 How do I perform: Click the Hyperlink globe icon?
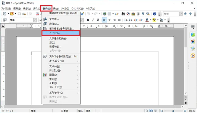[x=105, y=14]
